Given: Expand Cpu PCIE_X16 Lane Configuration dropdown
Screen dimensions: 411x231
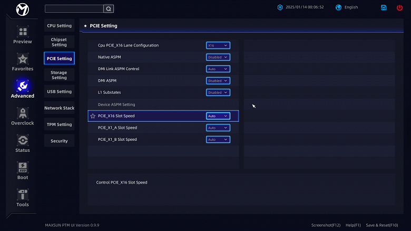Looking at the screenshot, I should pyautogui.click(x=218, y=45).
